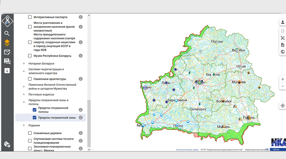Enable Экономико-планировочные зоны г. Минска checkbox
The height and width of the screenshot is (159, 286).
pyautogui.click(x=30, y=149)
